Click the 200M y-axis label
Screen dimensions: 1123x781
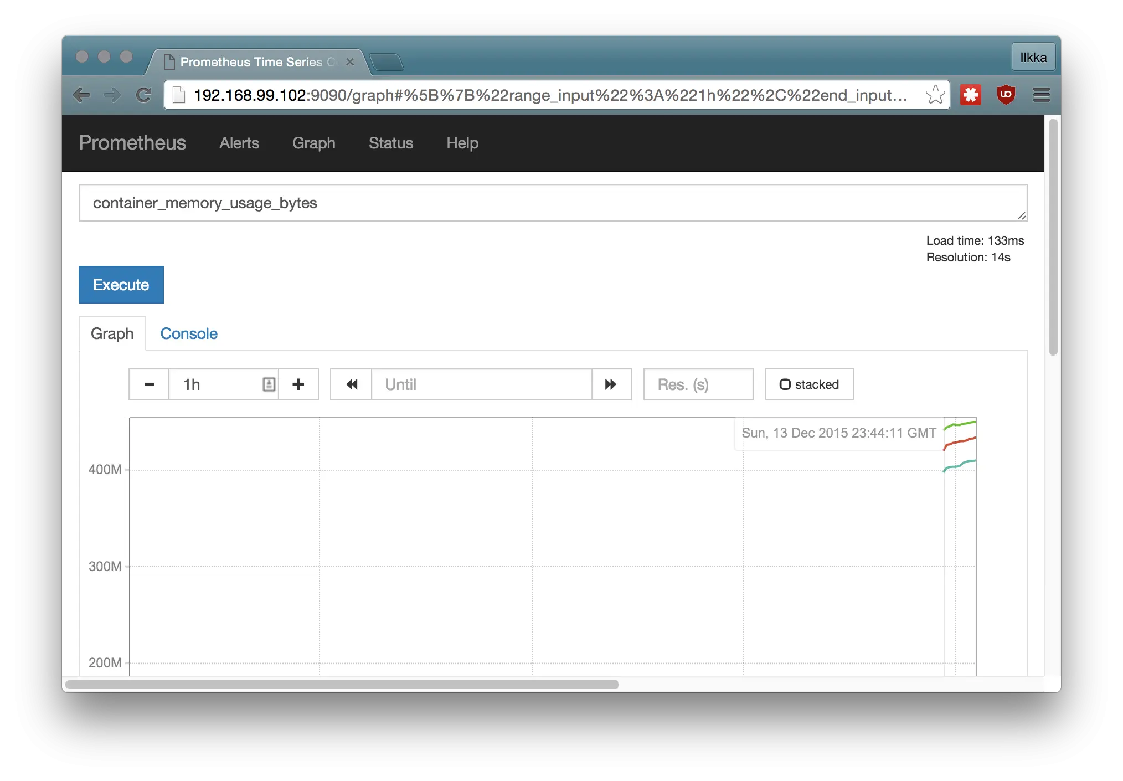click(x=105, y=663)
